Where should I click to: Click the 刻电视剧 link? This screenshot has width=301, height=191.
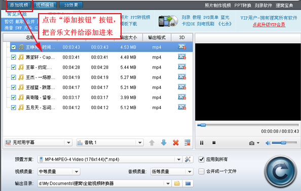[206, 24]
